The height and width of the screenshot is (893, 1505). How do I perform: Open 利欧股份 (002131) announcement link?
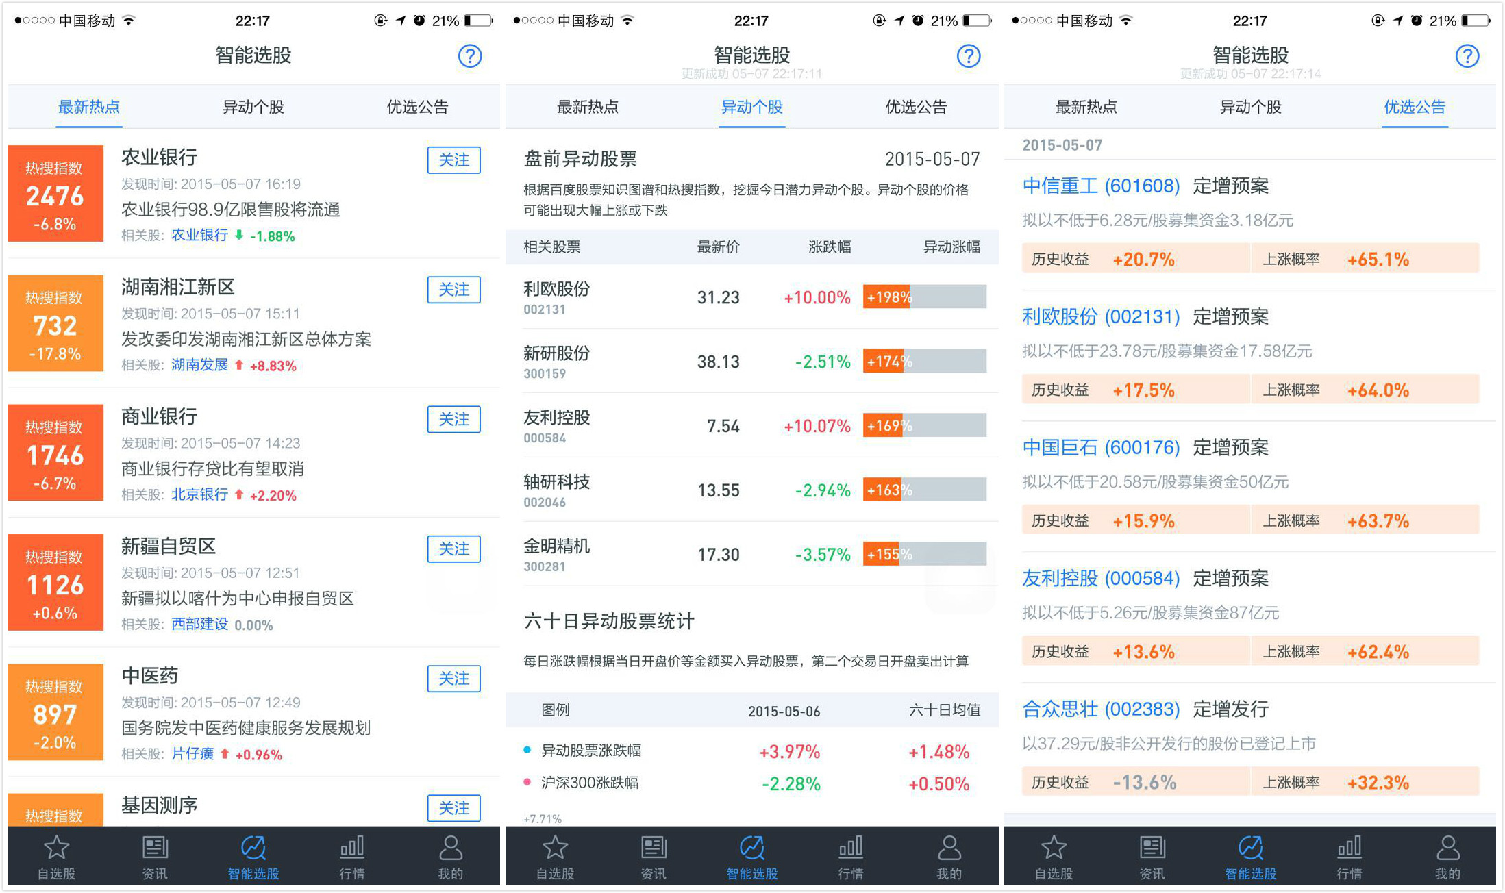tap(1101, 316)
